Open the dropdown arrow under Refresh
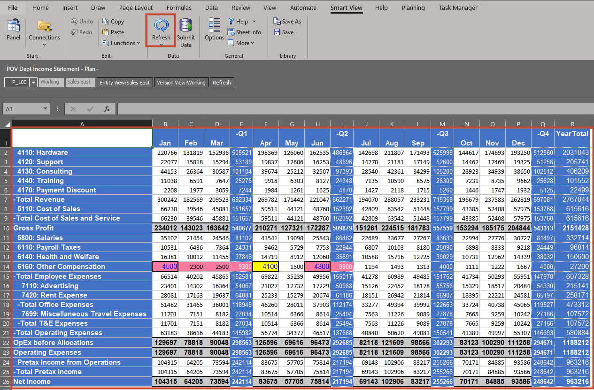 [161, 45]
